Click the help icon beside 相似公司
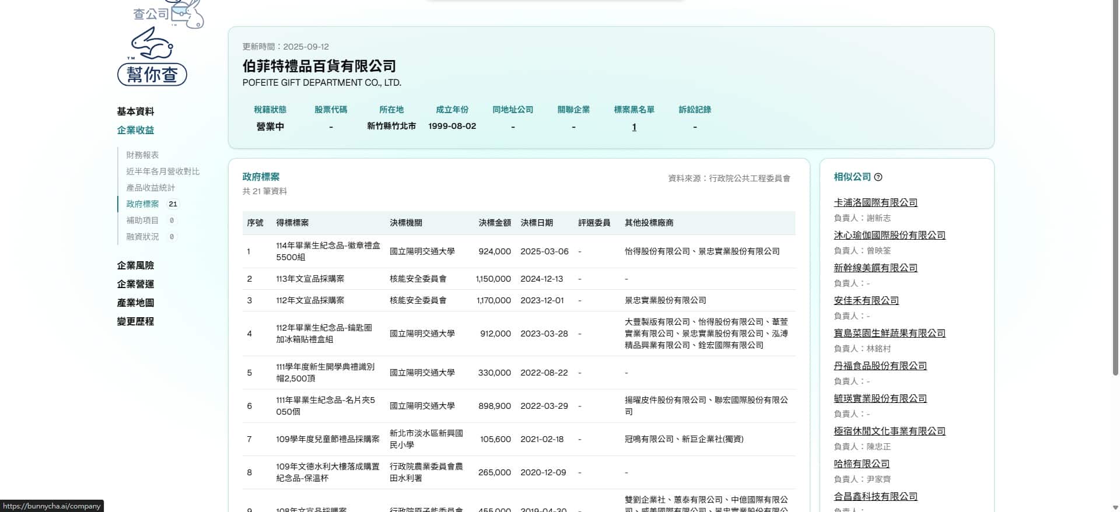 [x=878, y=177]
